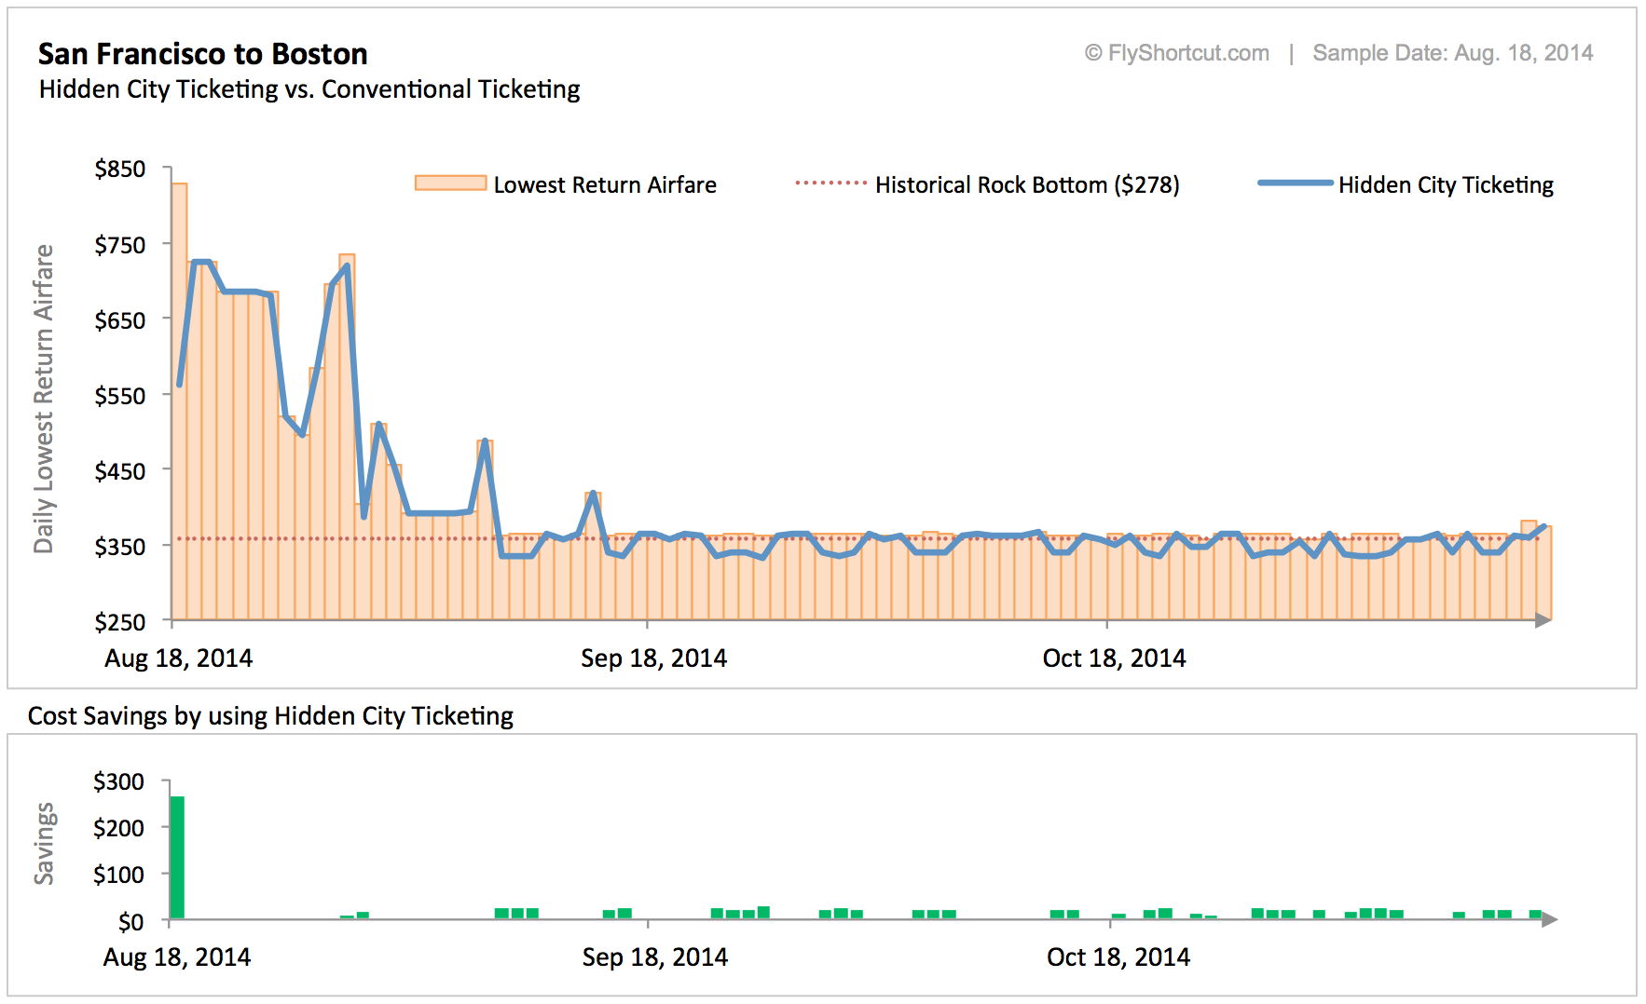Viewport: 1646px width, 1004px height.
Task: Click the 'Savings' y-axis title
Action: (x=44, y=843)
